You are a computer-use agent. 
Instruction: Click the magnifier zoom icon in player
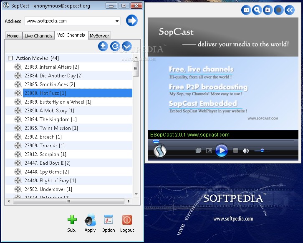coord(257,10)
